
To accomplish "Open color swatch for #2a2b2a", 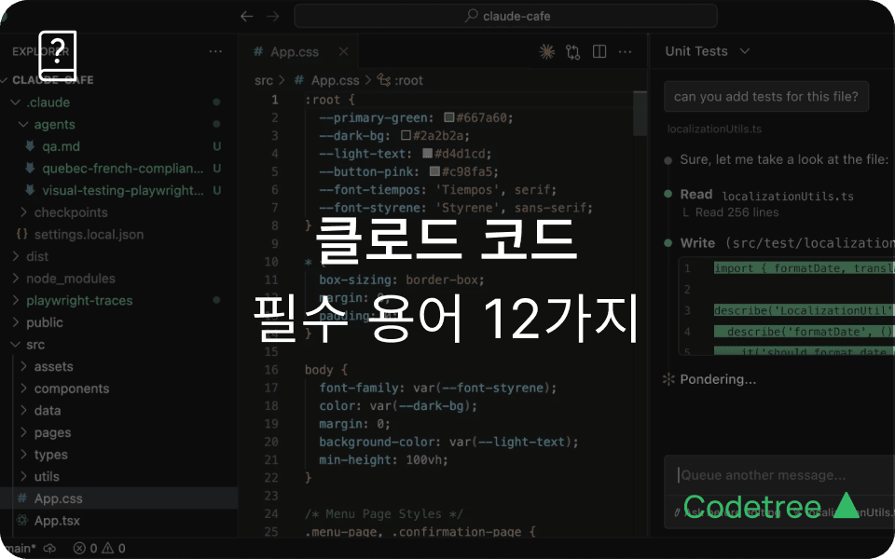I will point(406,136).
